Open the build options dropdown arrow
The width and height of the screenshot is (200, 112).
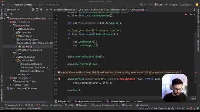pos(145,5)
